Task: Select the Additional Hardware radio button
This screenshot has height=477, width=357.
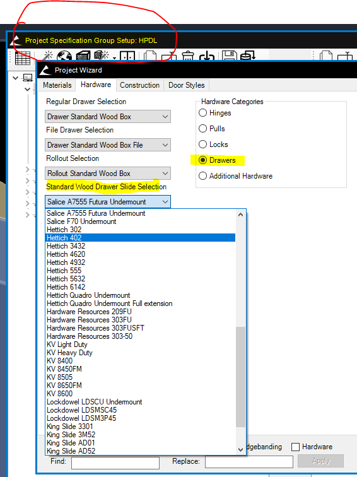Action: [x=202, y=176]
